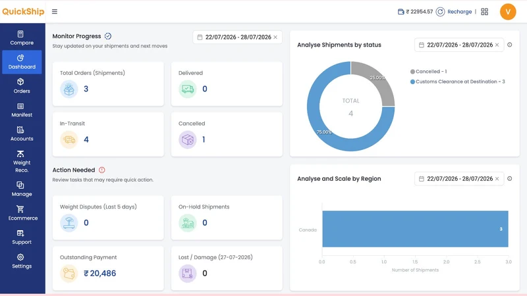
Task: Click the ₹20,486 outstanding amount
Action: [100, 274]
